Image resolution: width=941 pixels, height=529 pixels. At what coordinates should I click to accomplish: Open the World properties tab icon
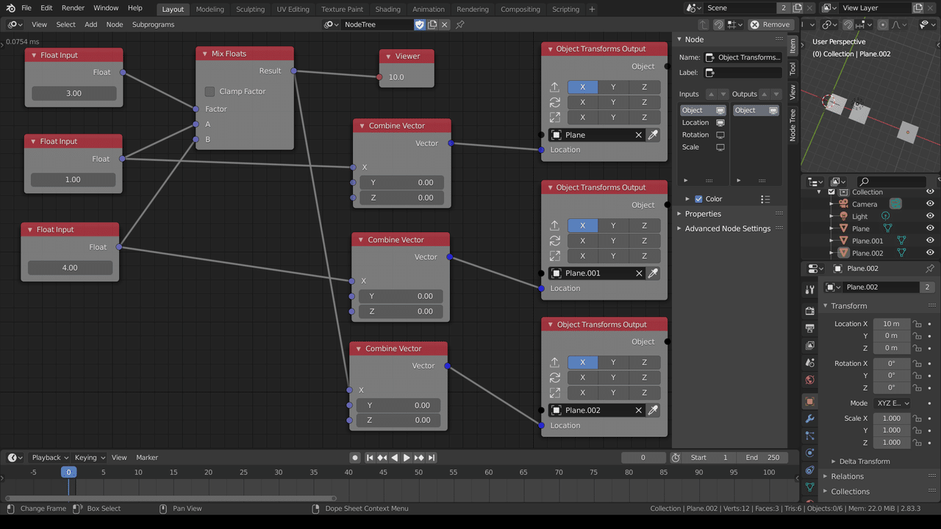coord(810,380)
